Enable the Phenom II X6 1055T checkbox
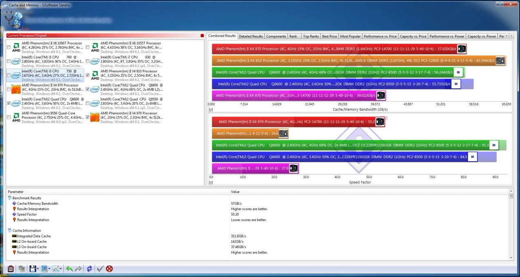This screenshot has height=277, width=520. [87, 47]
